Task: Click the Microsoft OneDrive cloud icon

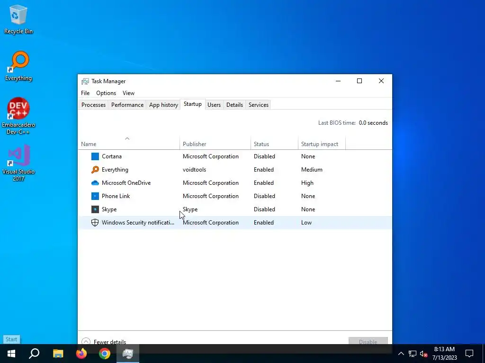Action: pos(95,183)
